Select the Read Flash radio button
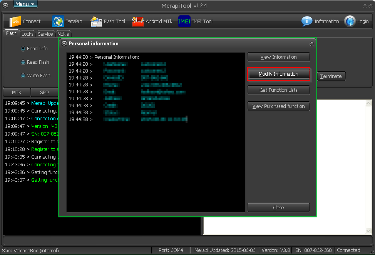The image size is (375, 255). [x=23, y=62]
